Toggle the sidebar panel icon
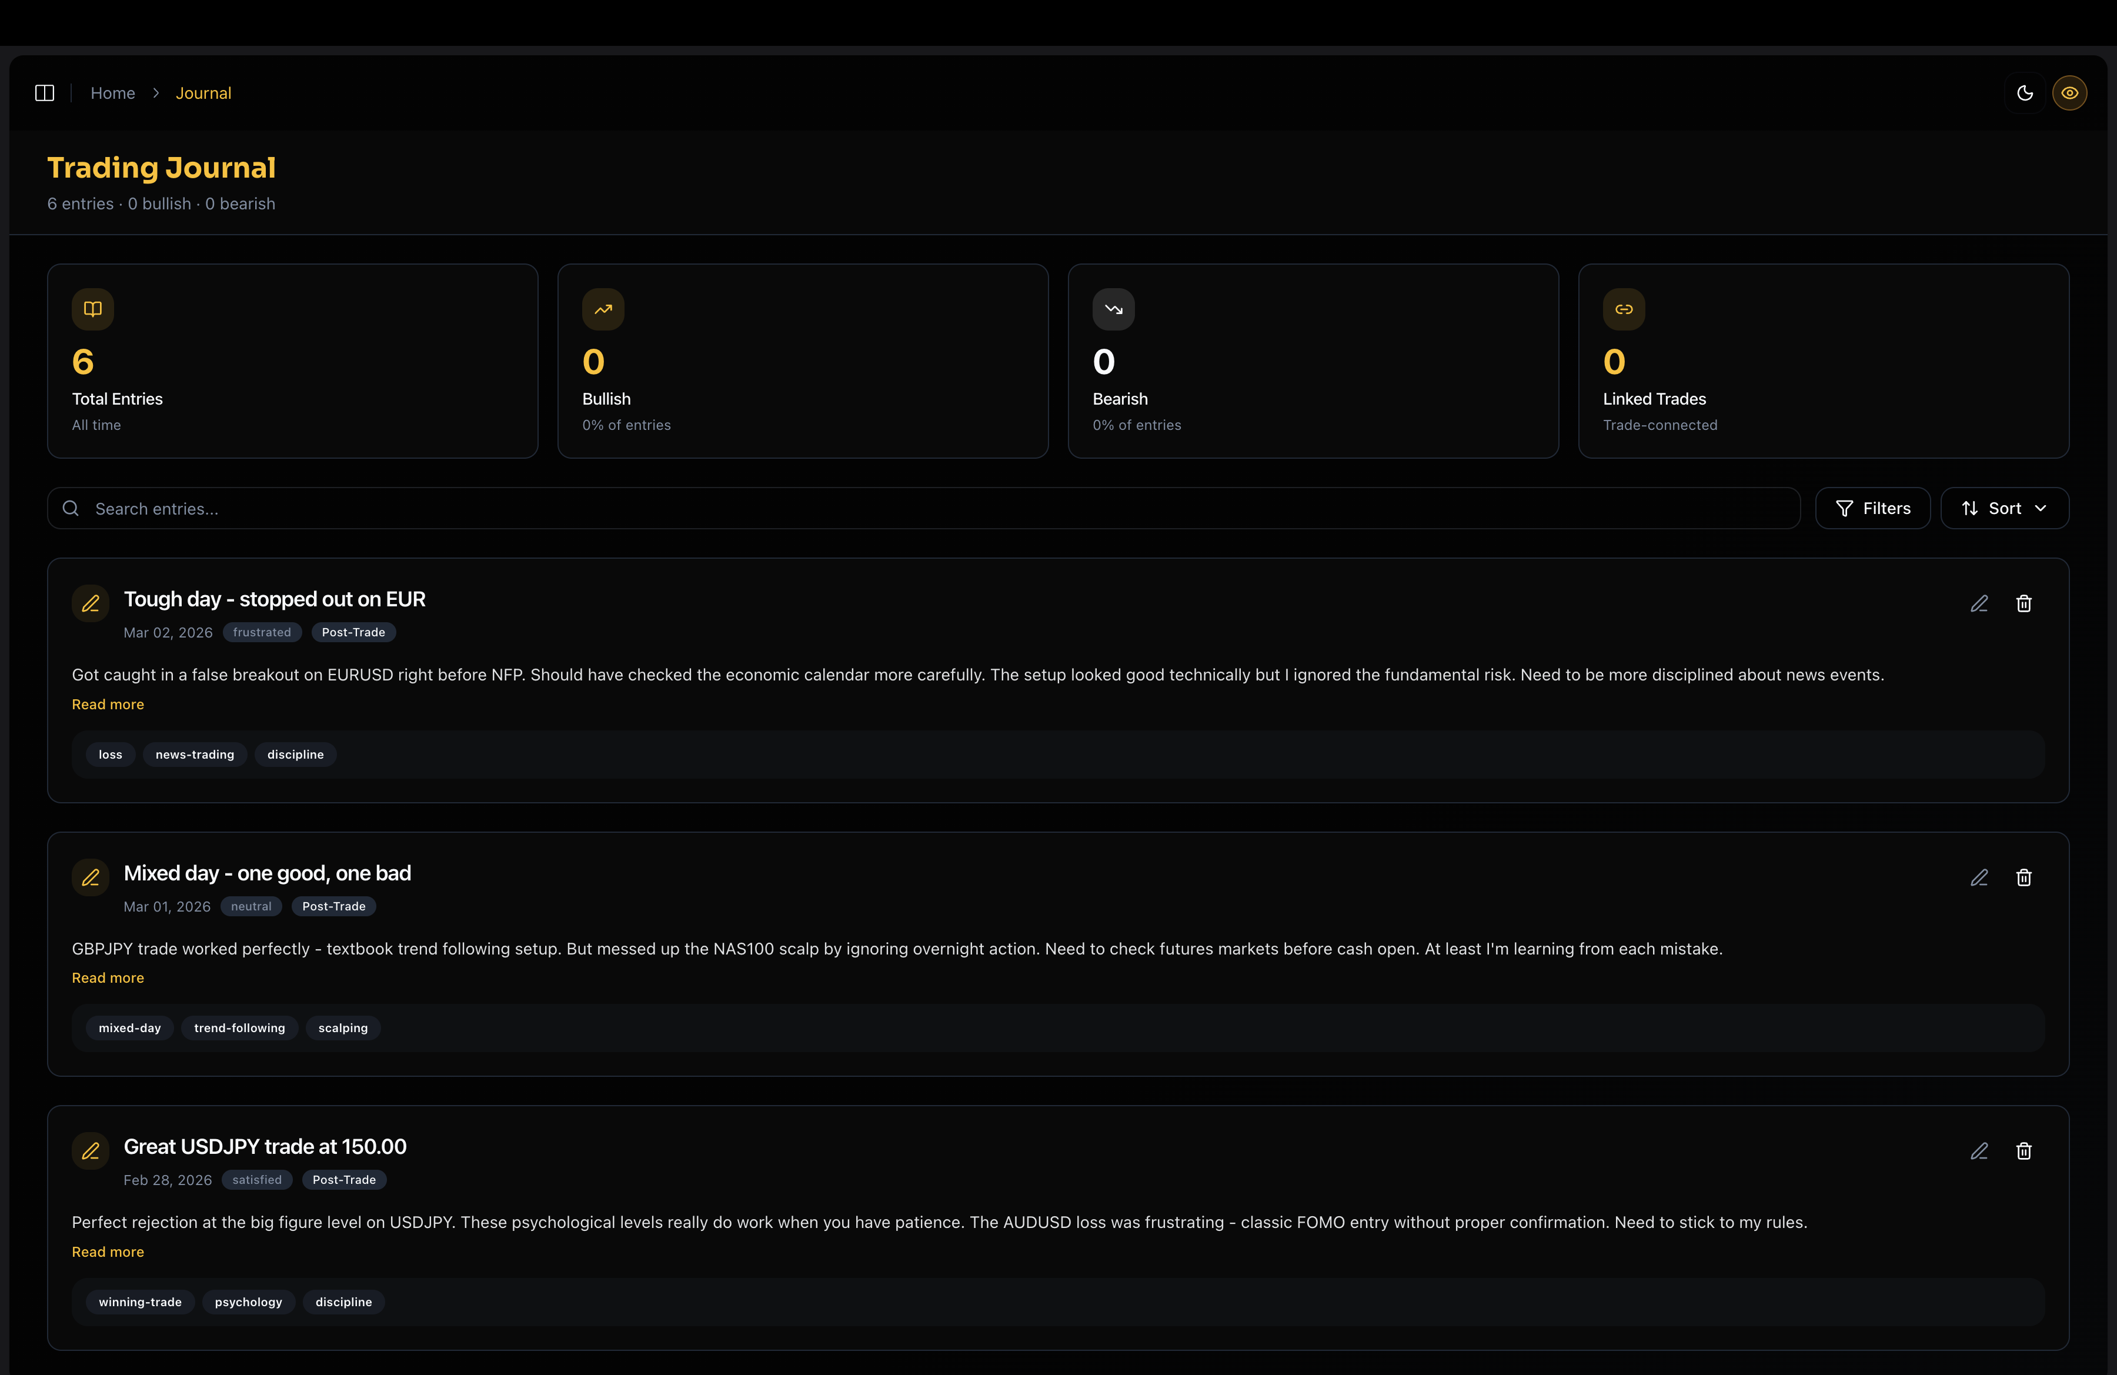 point(45,94)
